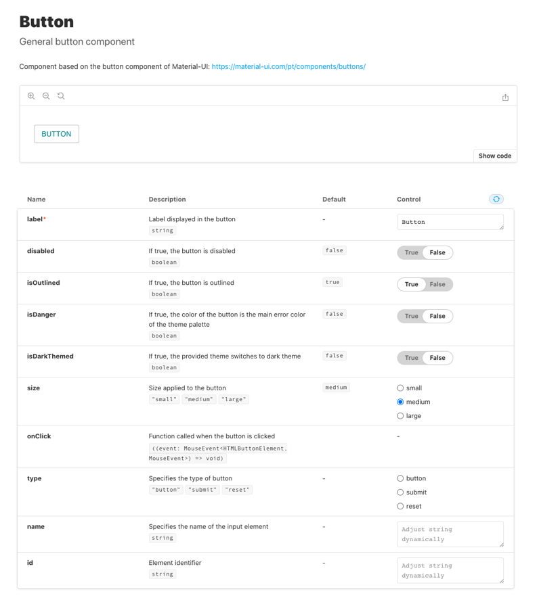Click the "submit" type badge
This screenshot has width=537, height=598.
[202, 490]
